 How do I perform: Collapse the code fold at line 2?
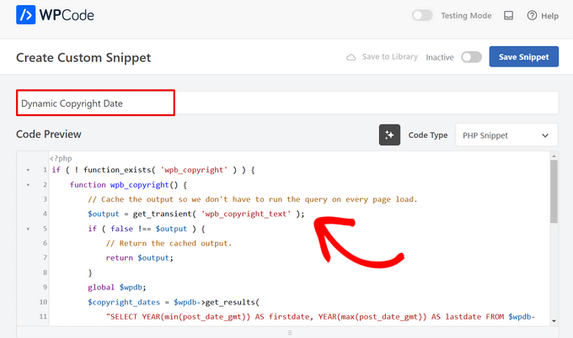coord(28,185)
